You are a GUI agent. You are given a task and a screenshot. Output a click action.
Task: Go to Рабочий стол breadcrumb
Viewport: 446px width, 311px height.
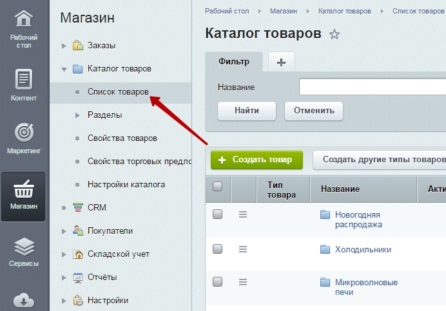pos(227,11)
